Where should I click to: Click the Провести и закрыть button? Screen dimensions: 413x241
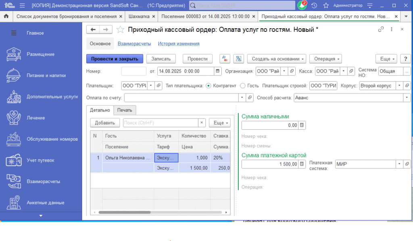point(115,58)
